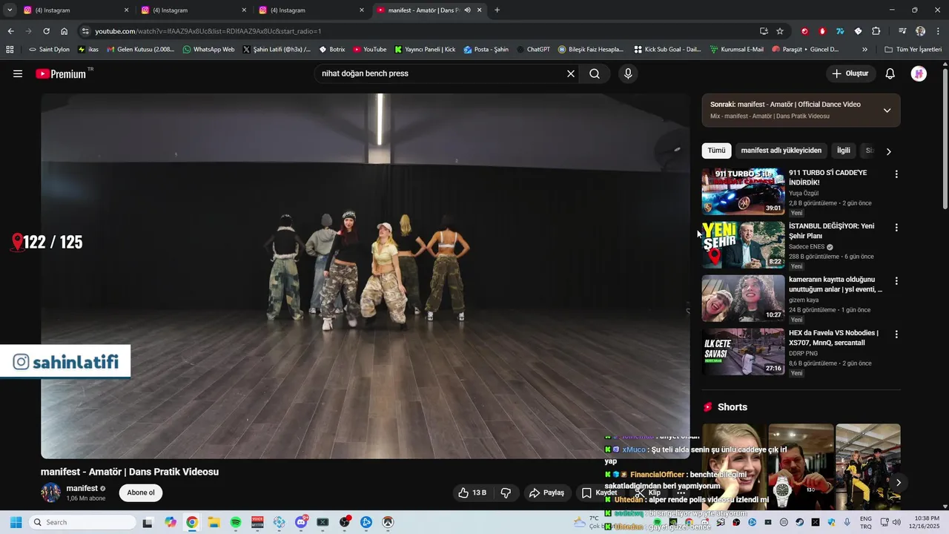This screenshot has height=534, width=949.
Task: Expand the Sonraki playlist panel
Action: pyautogui.click(x=887, y=111)
